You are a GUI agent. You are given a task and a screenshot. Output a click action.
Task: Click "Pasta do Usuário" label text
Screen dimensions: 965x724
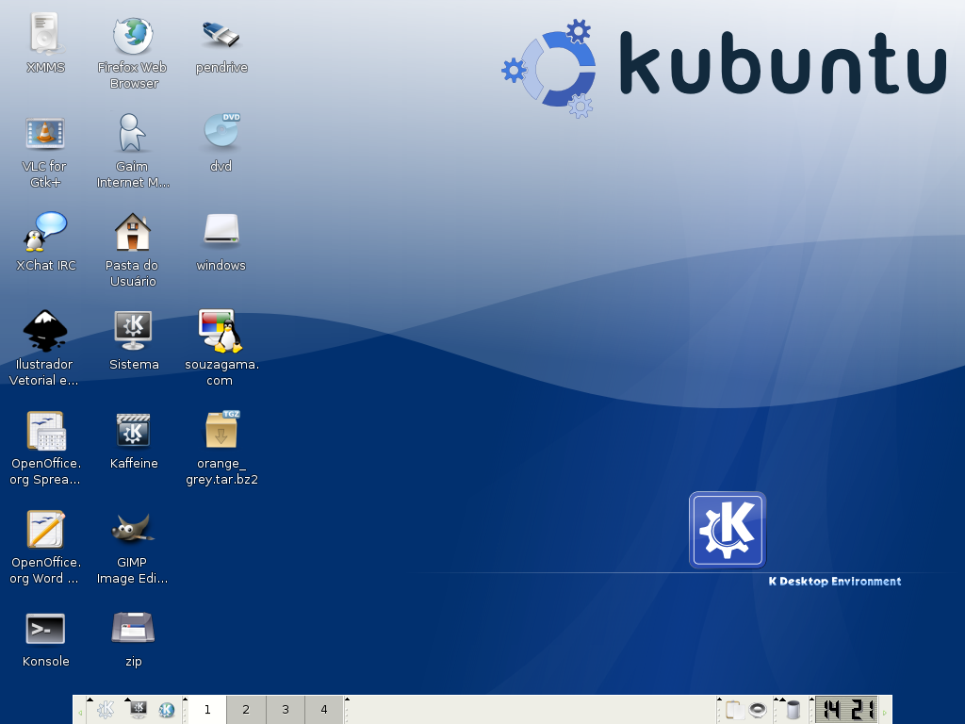tap(132, 273)
